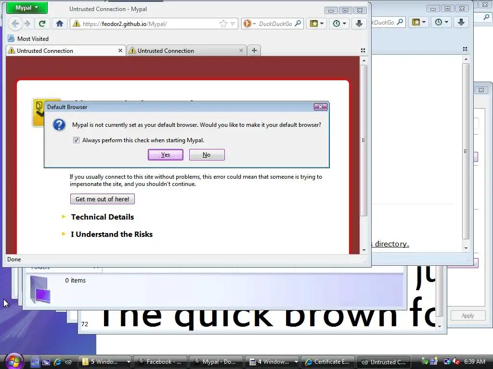The width and height of the screenshot is (493, 369).
Task: Switch to Untrusted C... taskbar button
Action: pos(384,362)
